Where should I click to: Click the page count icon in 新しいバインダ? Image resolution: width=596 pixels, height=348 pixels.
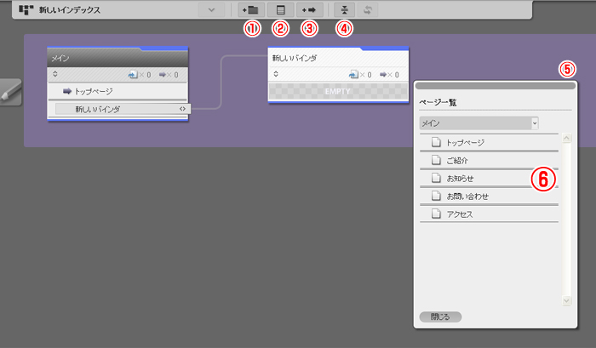pyautogui.click(x=353, y=75)
